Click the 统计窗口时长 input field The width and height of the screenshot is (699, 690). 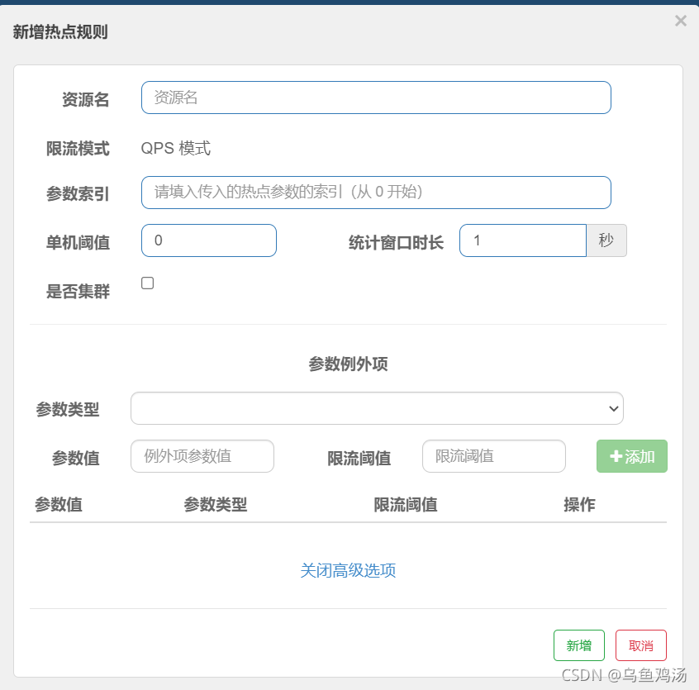point(522,240)
